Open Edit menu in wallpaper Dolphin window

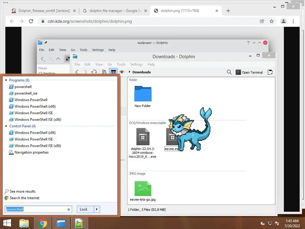51,50
